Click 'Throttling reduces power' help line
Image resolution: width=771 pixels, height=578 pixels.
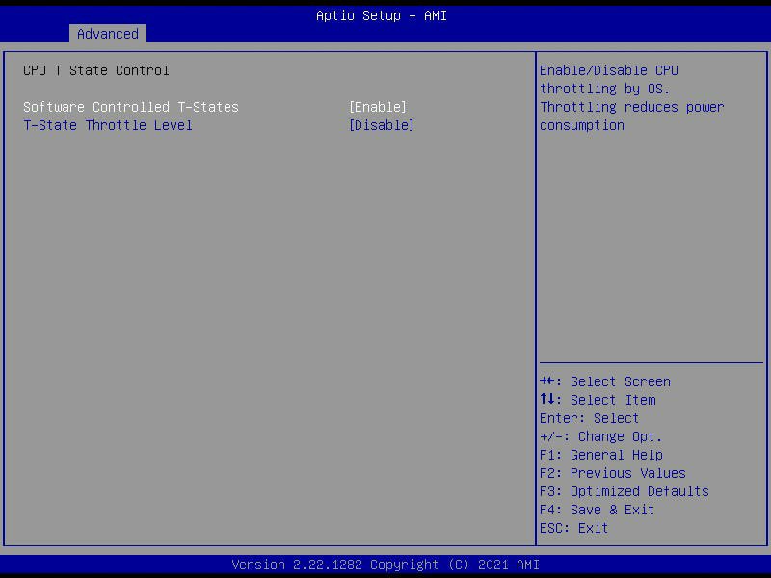632,107
